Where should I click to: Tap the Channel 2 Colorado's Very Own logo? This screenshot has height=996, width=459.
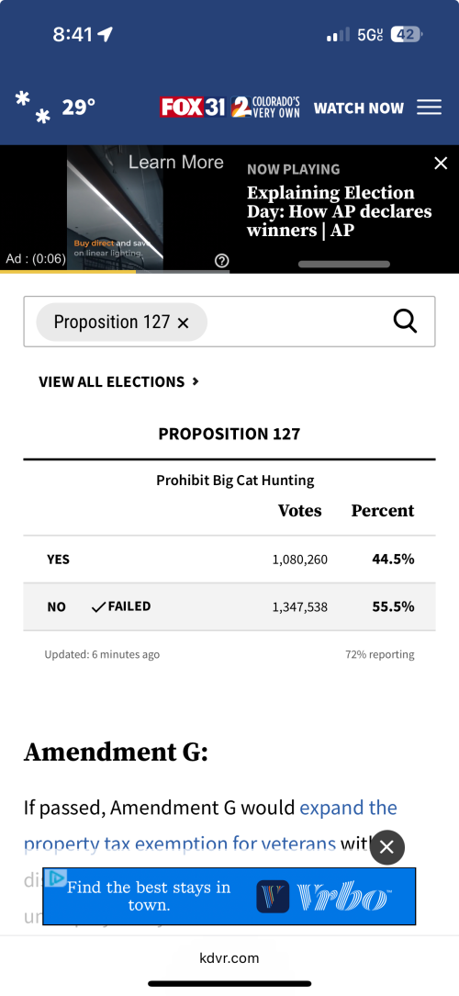[266, 108]
